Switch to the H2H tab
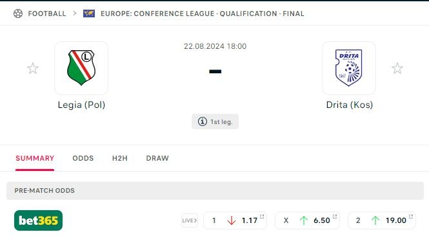 [120, 158]
